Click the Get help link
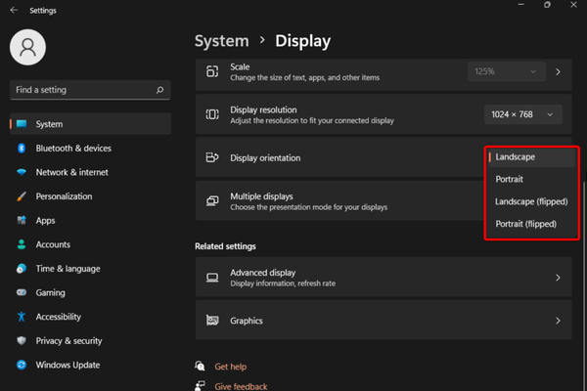587x391 pixels. tap(231, 367)
